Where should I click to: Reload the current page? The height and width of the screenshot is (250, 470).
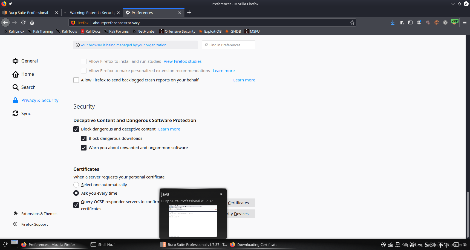[24, 22]
